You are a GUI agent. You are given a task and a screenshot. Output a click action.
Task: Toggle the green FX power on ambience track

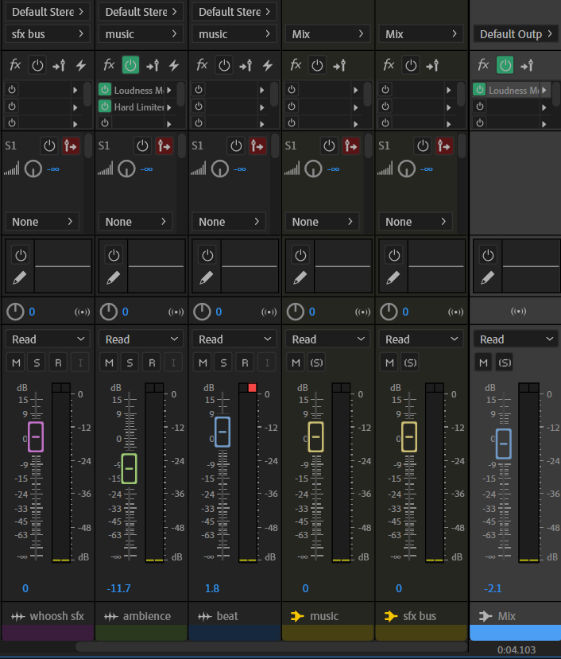click(130, 65)
